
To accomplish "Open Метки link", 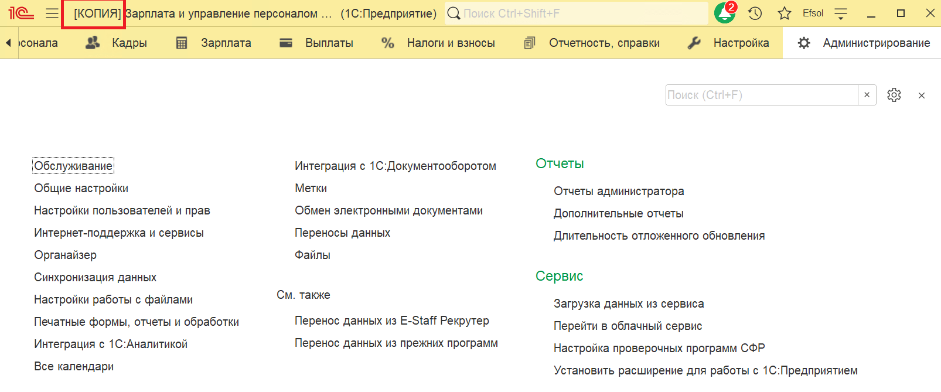I will pos(311,188).
